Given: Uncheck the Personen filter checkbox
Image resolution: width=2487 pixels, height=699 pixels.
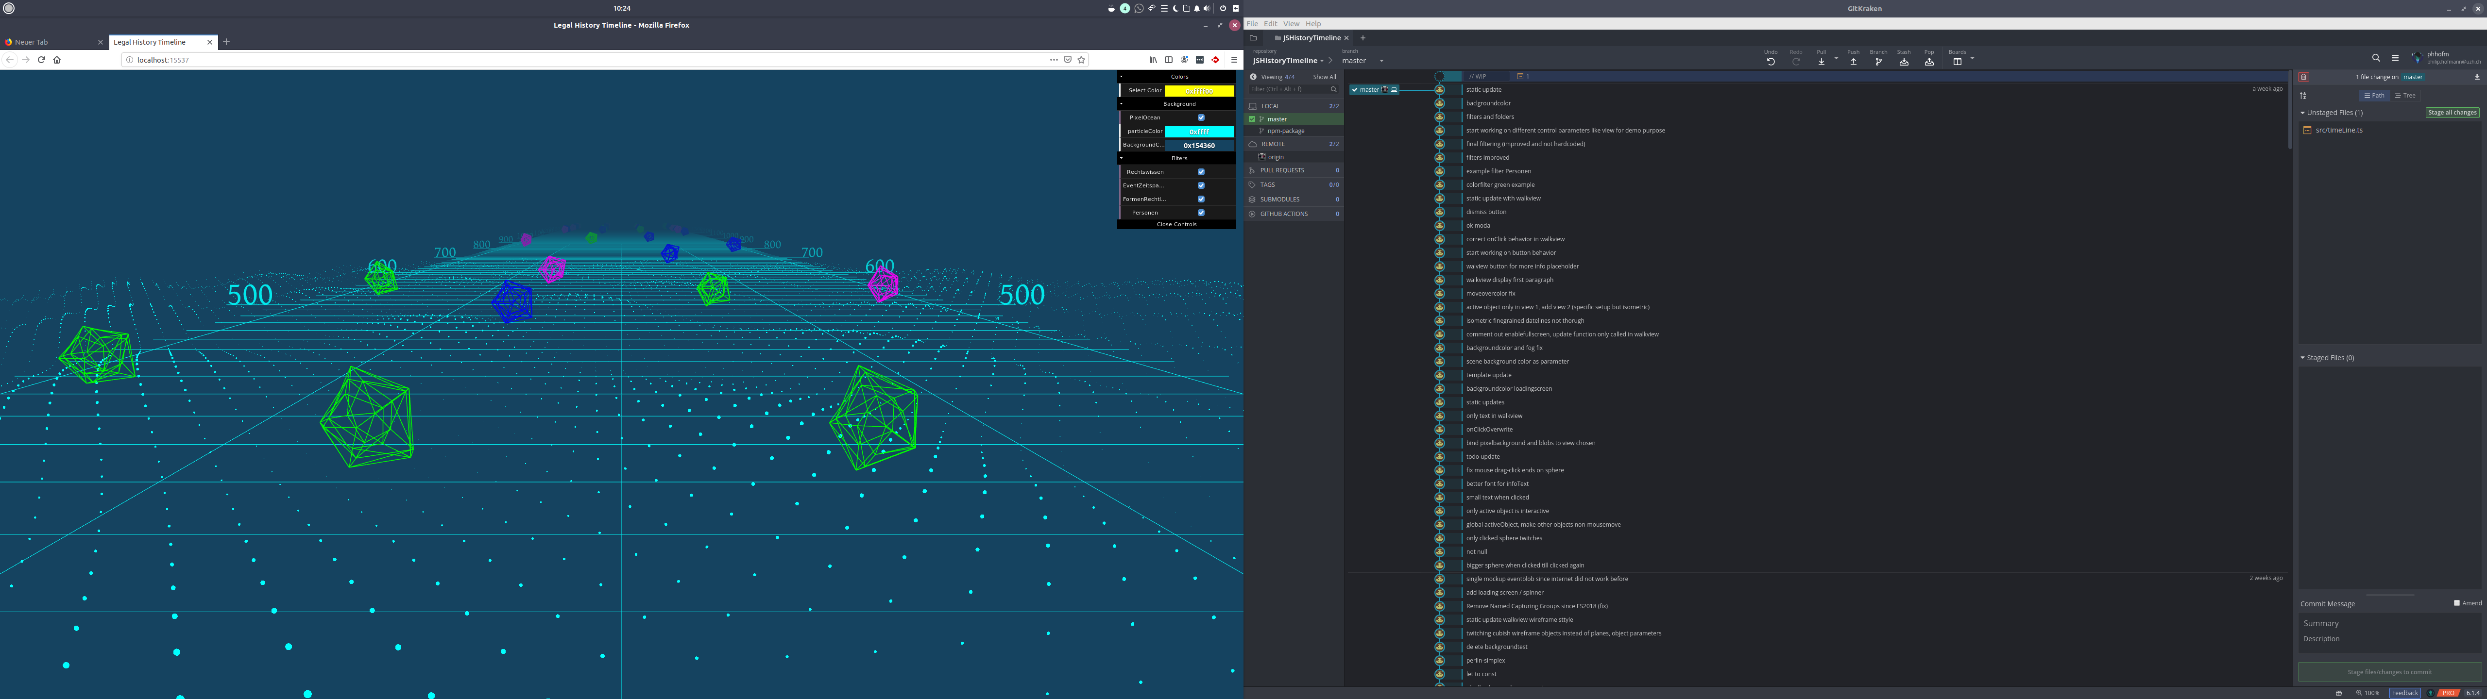Looking at the screenshot, I should coord(1201,213).
